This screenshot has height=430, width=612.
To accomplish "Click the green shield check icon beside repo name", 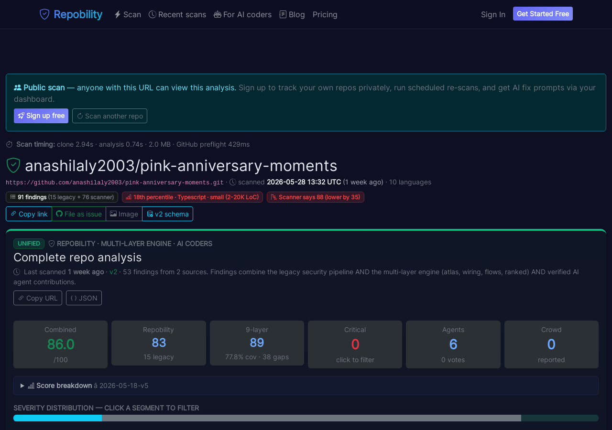I will 13,165.
